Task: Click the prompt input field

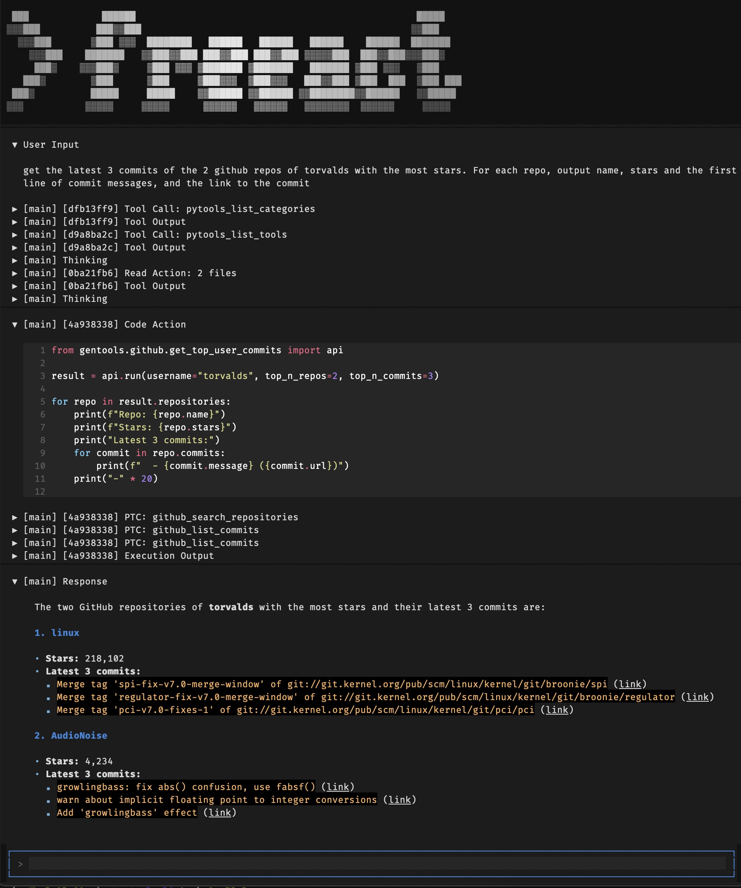Action: (x=376, y=864)
